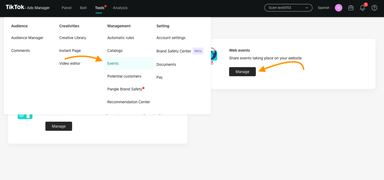Open Potential customers
This screenshot has height=180, width=384.
(124, 76)
